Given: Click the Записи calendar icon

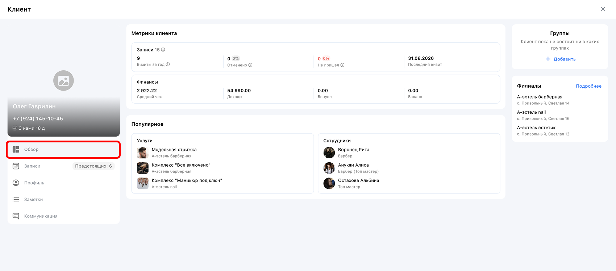Looking at the screenshot, I should click(x=16, y=166).
